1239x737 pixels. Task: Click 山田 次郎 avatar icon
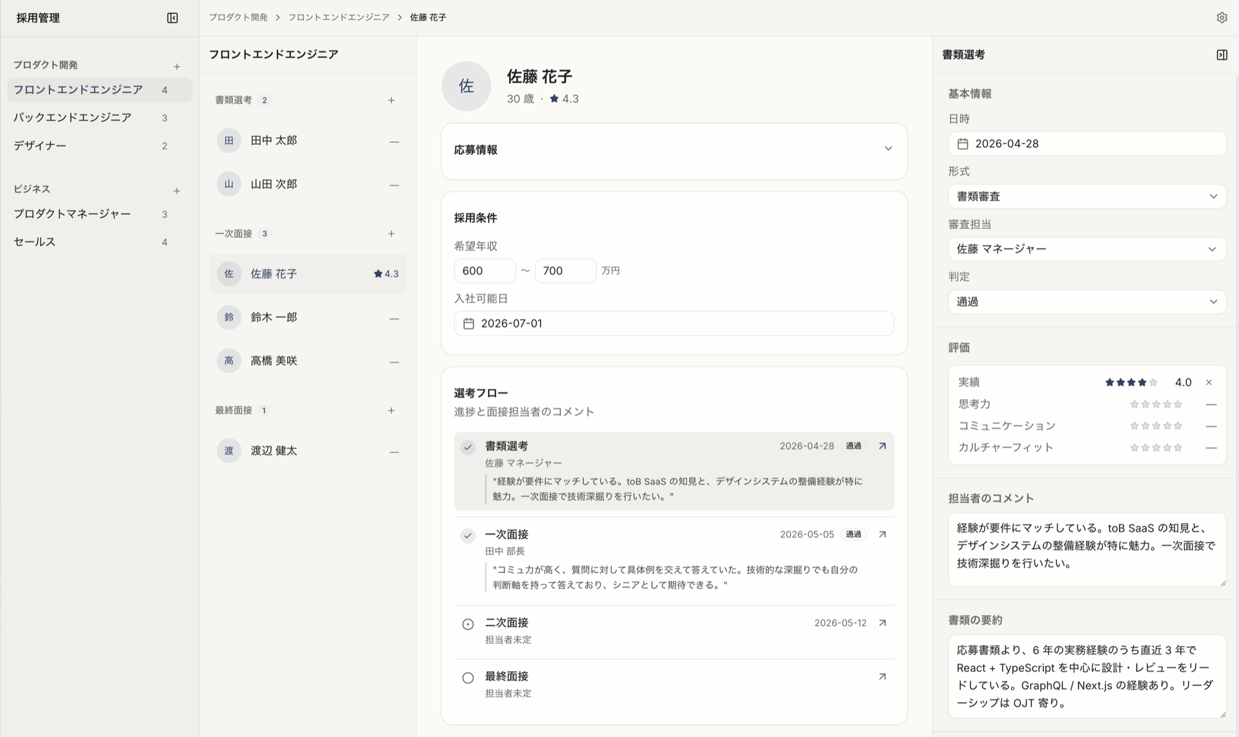(228, 184)
